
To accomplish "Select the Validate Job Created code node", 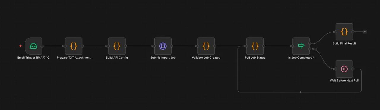I will [x=206, y=46].
